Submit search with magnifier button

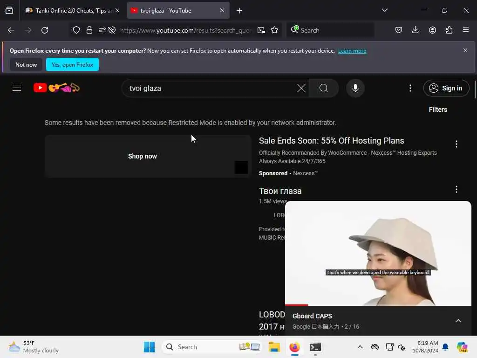324,88
